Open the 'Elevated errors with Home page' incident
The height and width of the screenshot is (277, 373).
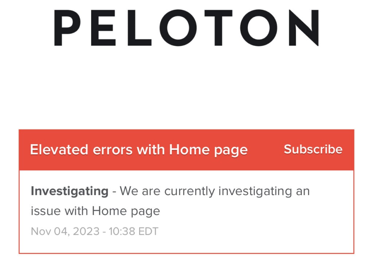point(139,149)
